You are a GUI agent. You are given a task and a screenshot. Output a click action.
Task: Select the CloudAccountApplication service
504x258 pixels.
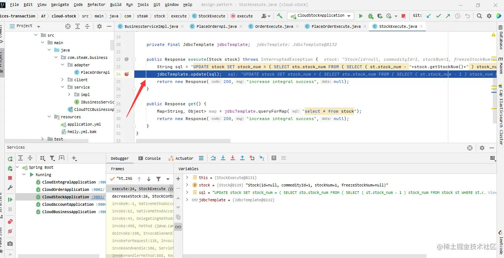pos(68,204)
